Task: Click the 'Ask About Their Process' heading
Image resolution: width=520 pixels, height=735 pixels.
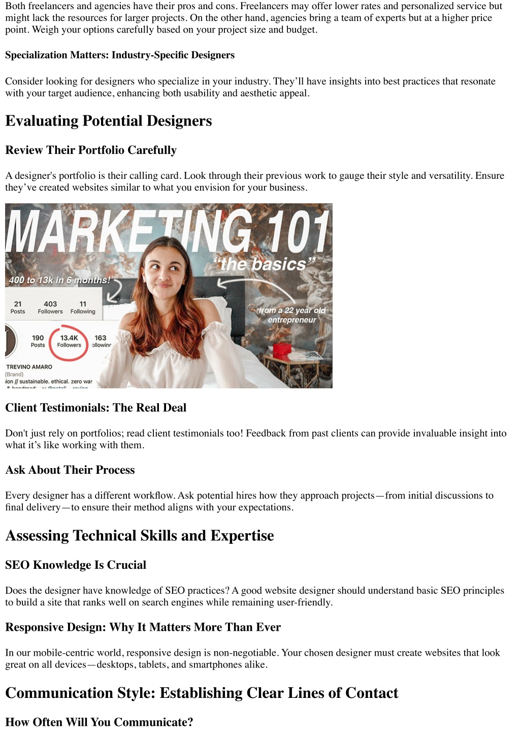Action: pyautogui.click(x=70, y=470)
